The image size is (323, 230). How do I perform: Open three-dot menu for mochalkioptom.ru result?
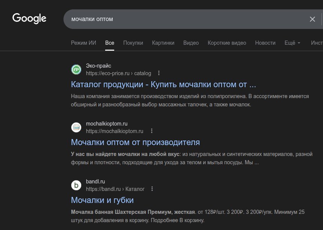coord(151,131)
